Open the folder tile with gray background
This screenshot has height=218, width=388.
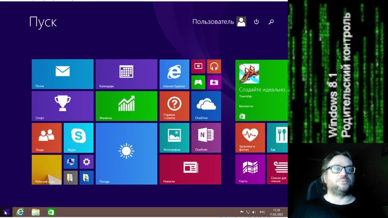[71, 177]
